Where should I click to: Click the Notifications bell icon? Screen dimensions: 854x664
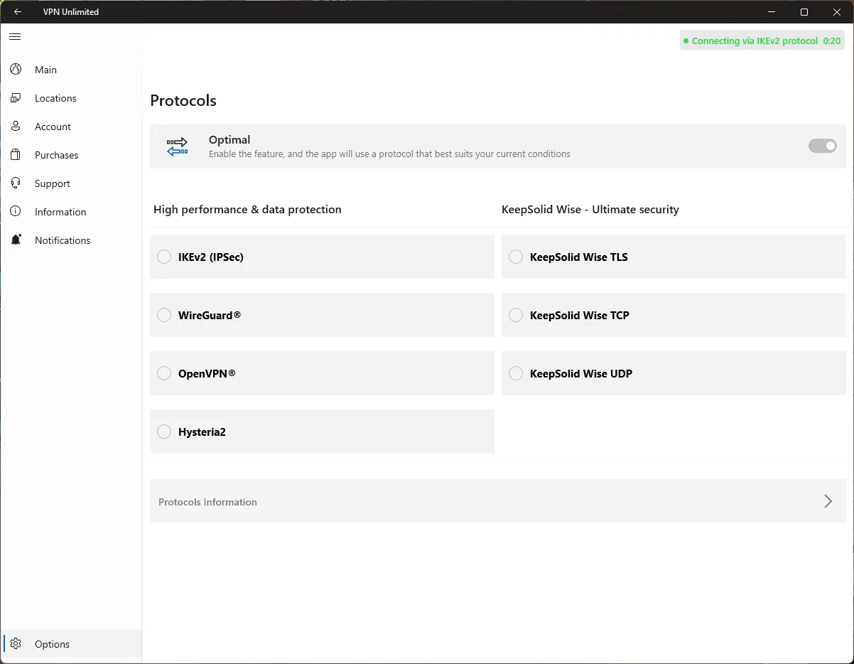tap(16, 240)
